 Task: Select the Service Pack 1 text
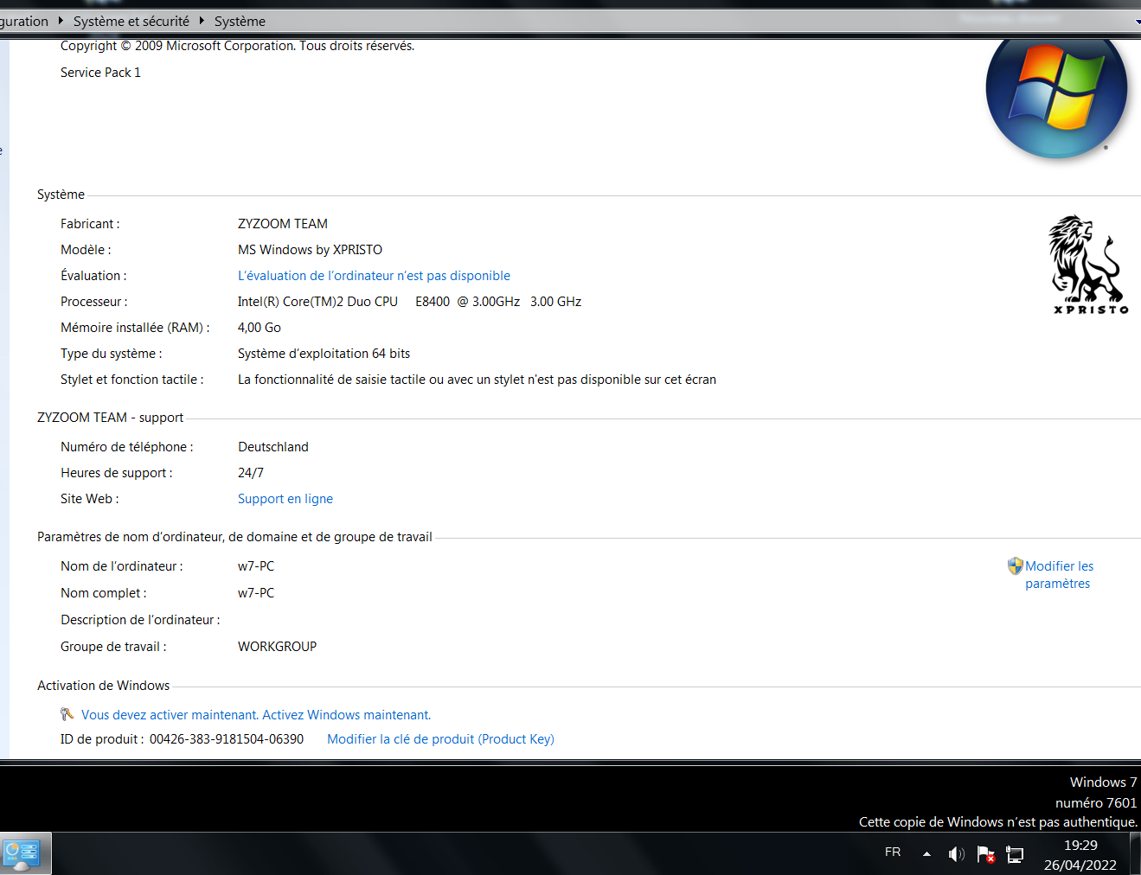point(100,73)
